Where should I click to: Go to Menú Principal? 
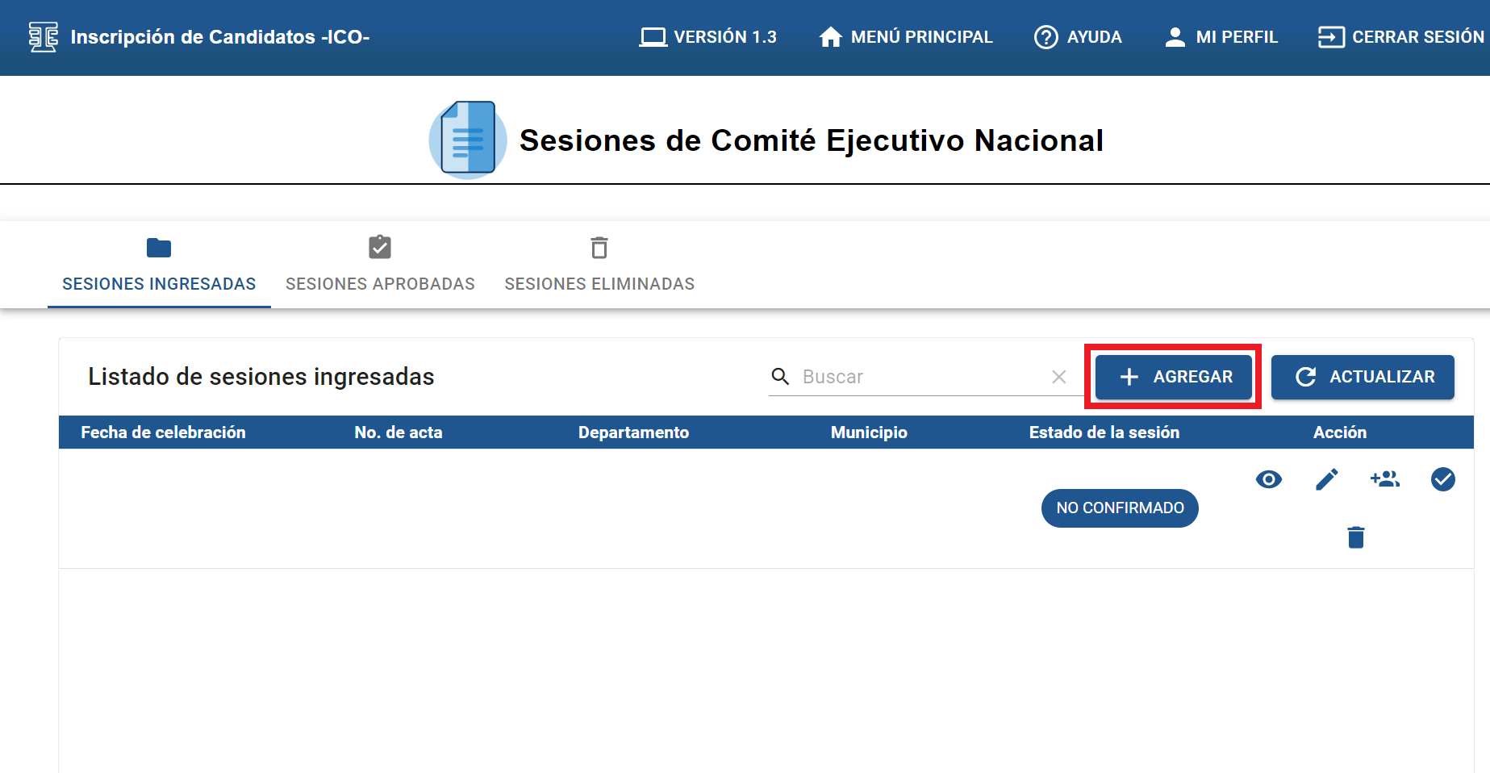tap(906, 37)
